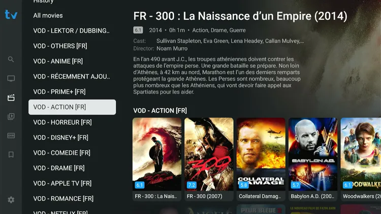Select Woodwalkers movie poster

[361, 159]
